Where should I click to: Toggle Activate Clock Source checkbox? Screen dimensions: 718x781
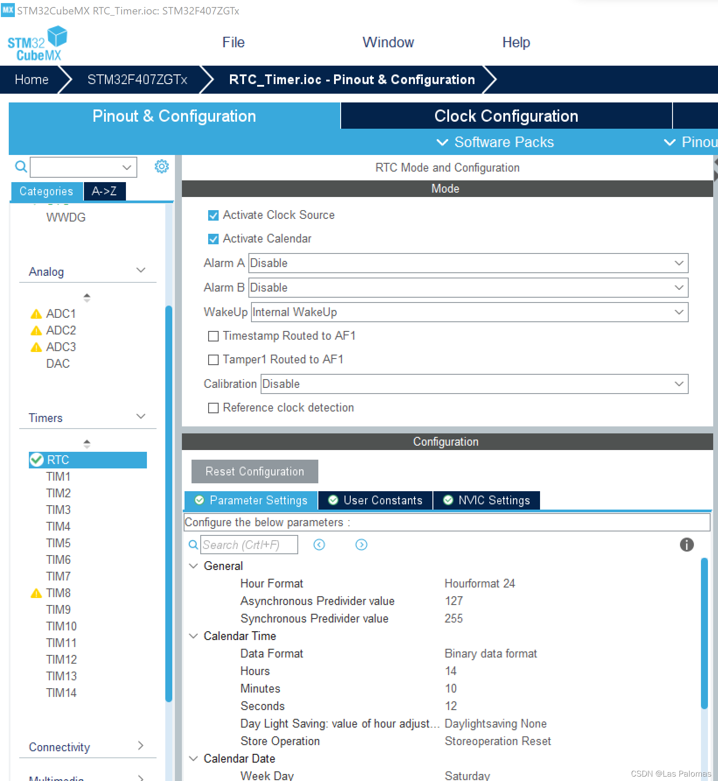(x=213, y=215)
